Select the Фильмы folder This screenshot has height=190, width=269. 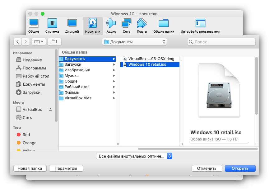tap(87, 93)
